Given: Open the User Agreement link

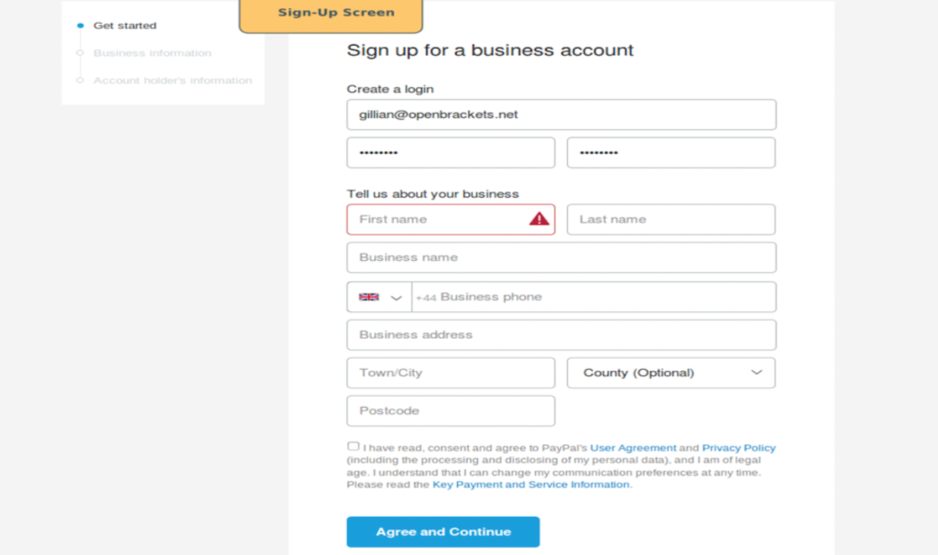Looking at the screenshot, I should pos(634,448).
